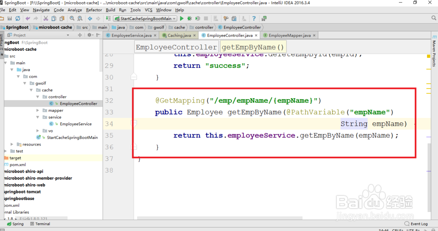Switch to EmployeeMapper.java editor tab

click(x=290, y=35)
